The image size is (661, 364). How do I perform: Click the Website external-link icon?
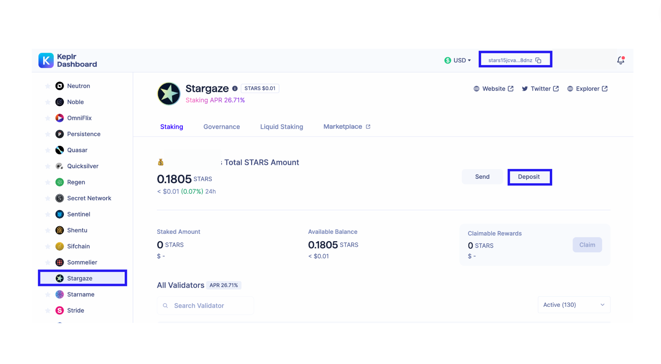click(x=511, y=89)
